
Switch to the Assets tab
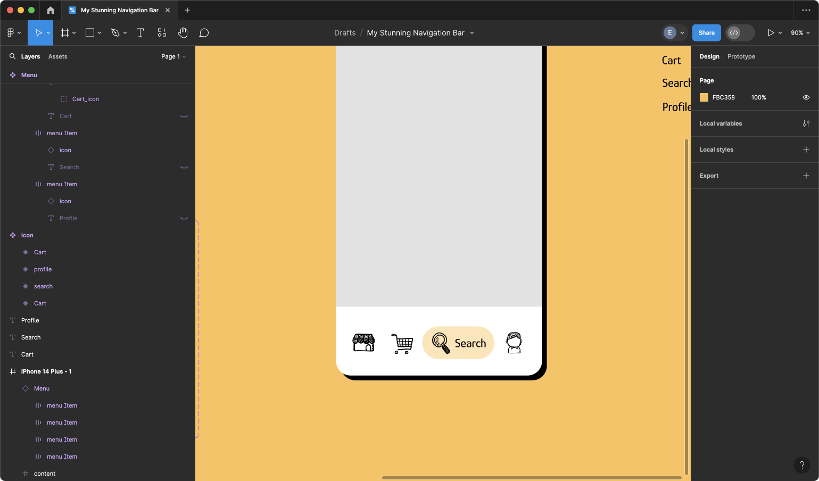click(57, 56)
